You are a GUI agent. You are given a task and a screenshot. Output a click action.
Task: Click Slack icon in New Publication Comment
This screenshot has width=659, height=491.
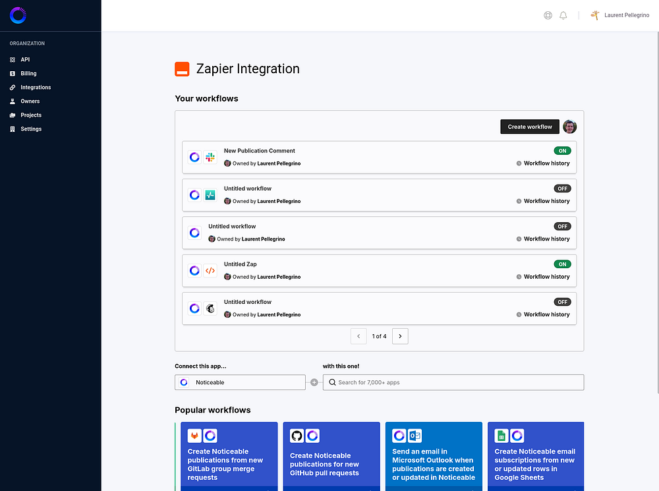click(x=210, y=158)
